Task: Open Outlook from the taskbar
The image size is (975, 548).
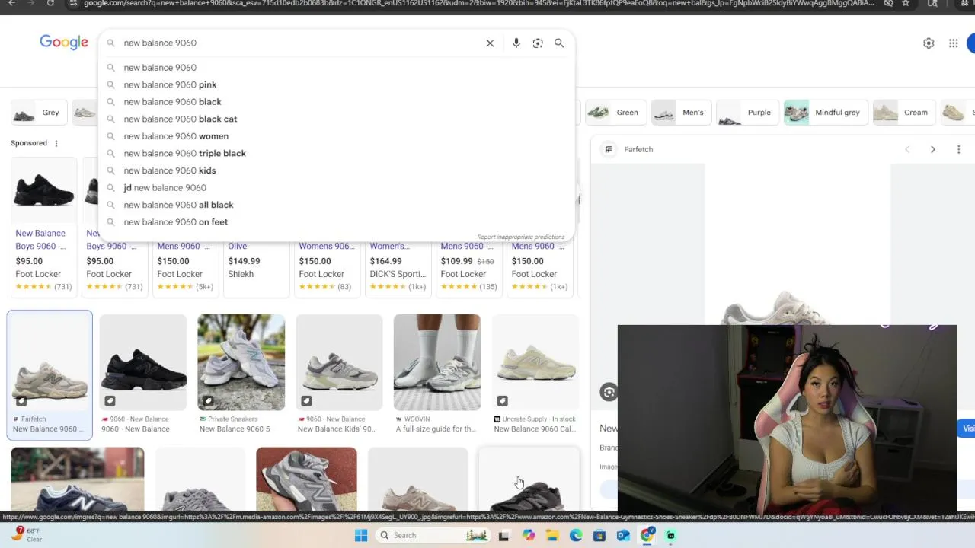Action: pyautogui.click(x=623, y=535)
